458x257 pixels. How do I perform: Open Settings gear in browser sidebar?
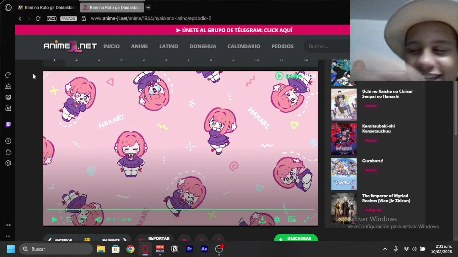pyautogui.click(x=8, y=163)
